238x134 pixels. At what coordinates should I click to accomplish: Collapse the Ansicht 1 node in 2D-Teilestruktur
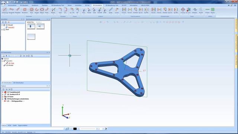[2, 61]
